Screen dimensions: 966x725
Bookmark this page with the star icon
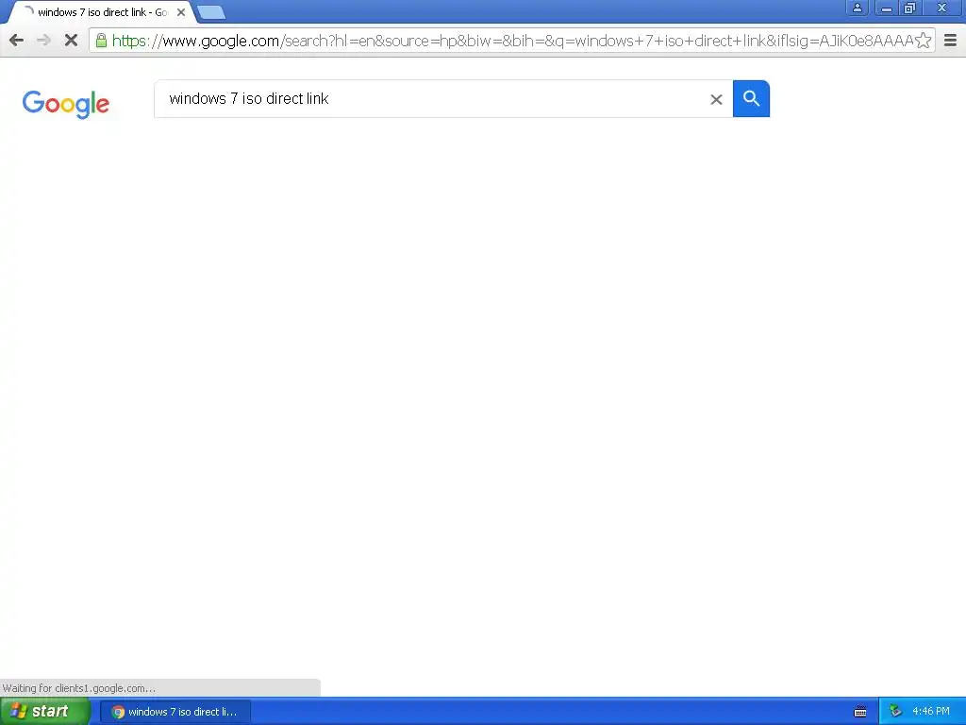coord(923,41)
